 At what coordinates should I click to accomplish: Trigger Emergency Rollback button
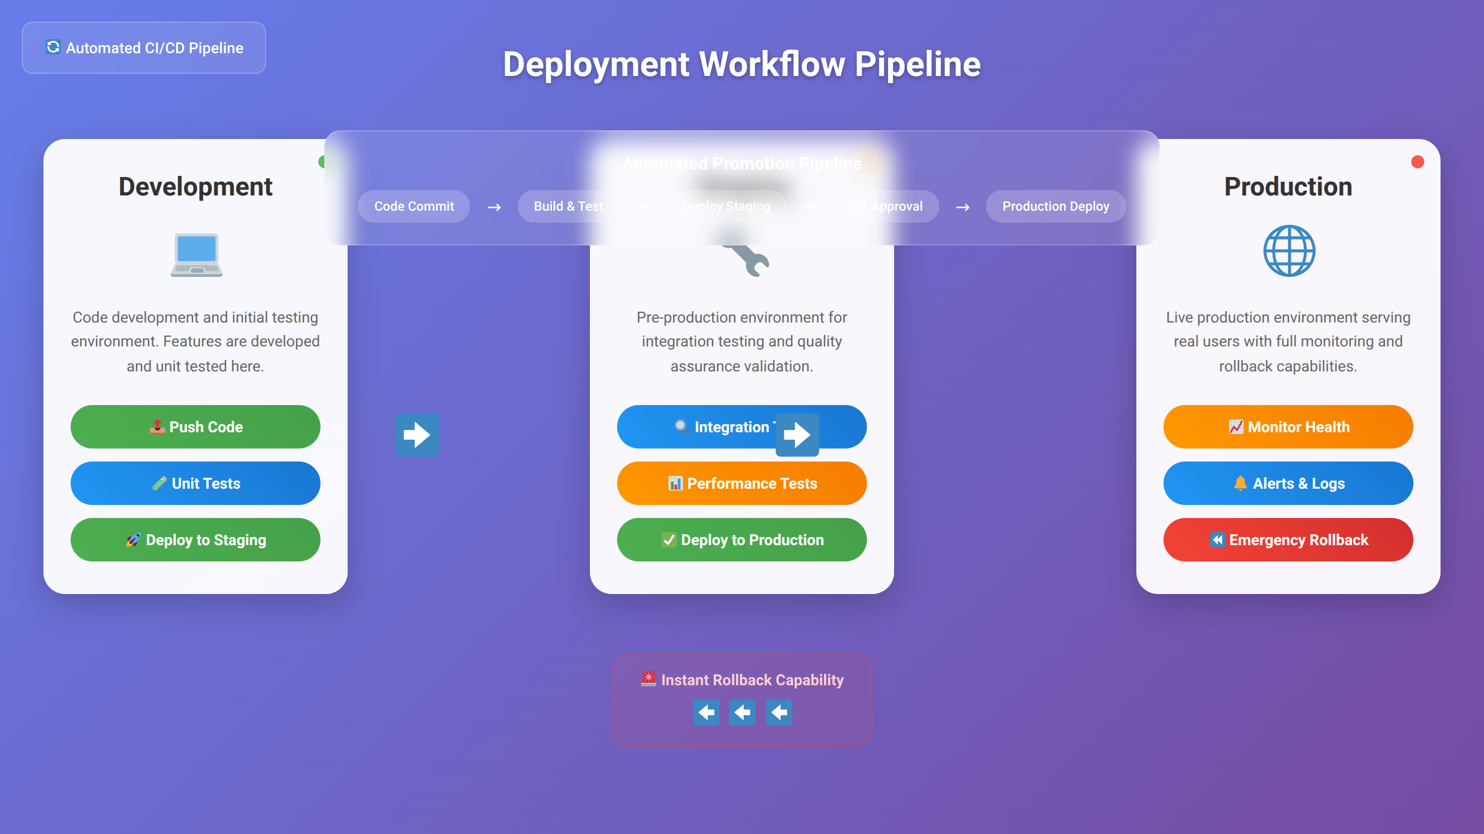1288,540
